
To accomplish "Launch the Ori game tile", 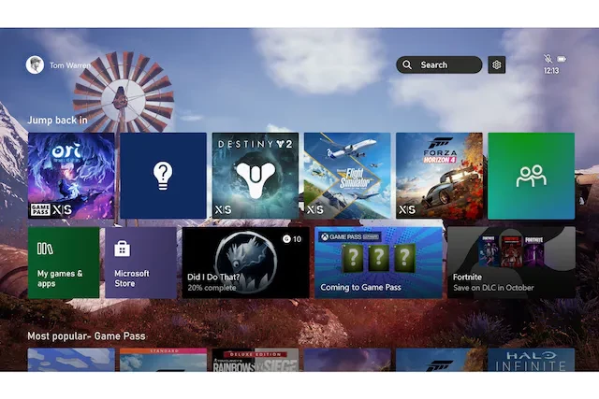I will click(x=71, y=176).
